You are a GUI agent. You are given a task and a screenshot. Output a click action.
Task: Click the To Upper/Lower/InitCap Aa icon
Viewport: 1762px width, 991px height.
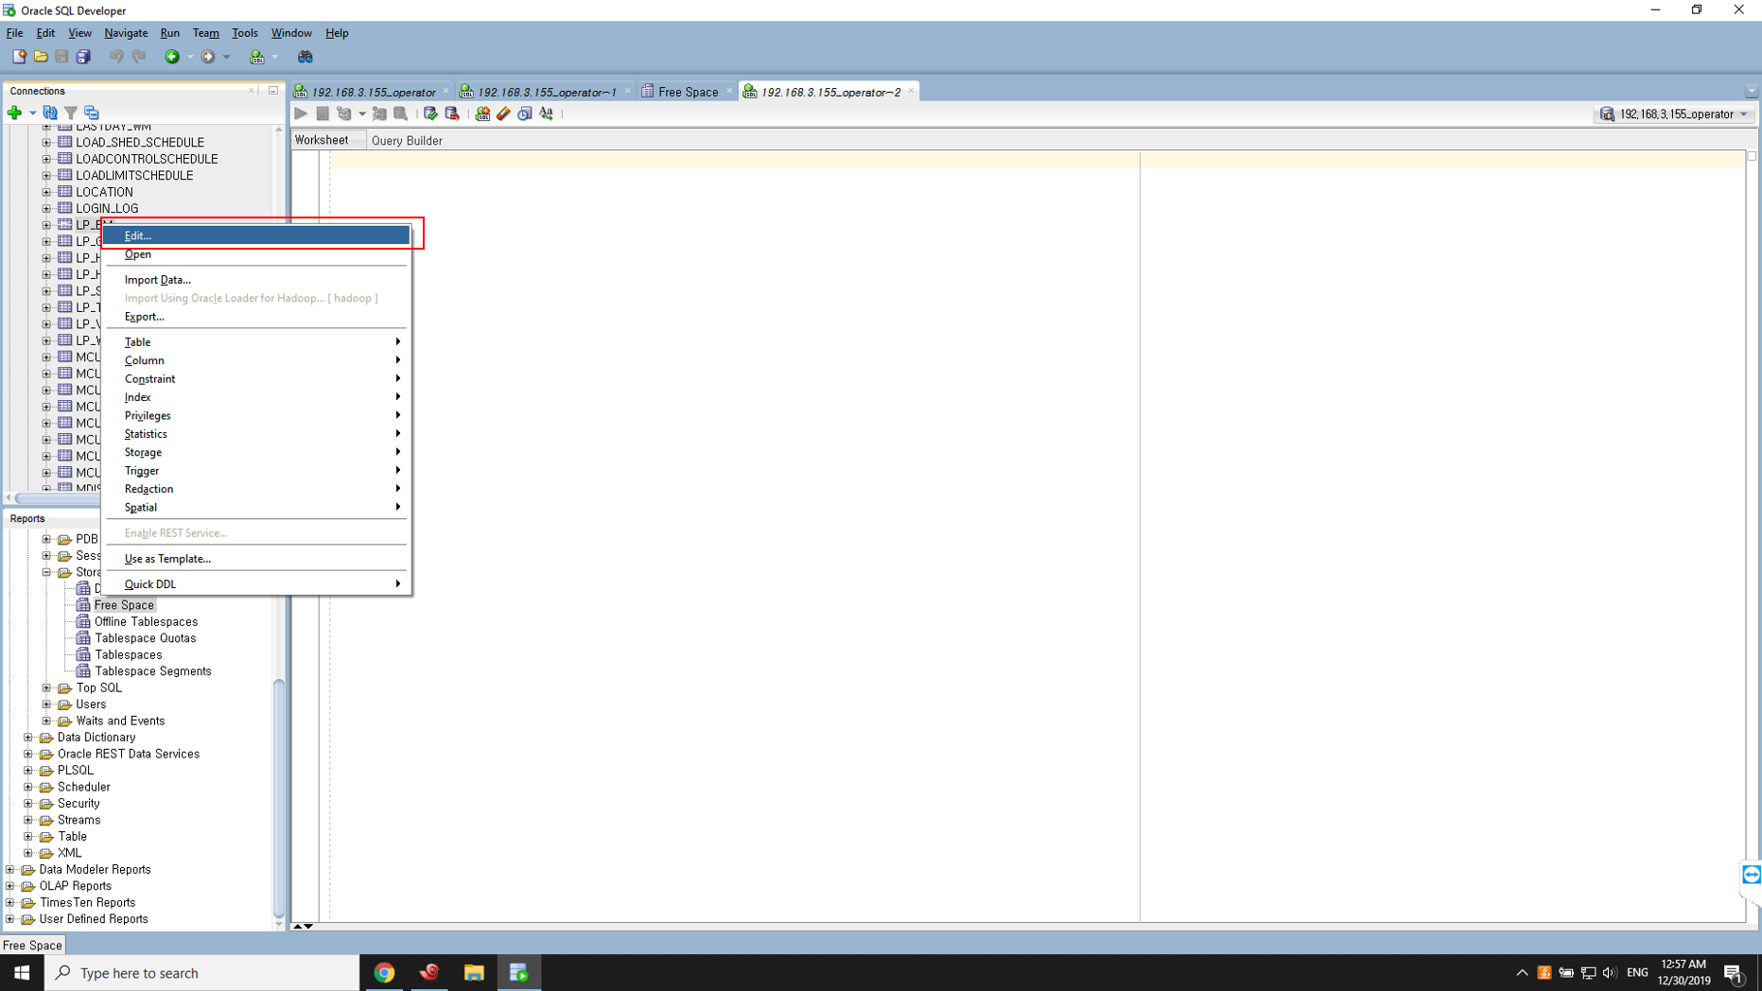547,113
